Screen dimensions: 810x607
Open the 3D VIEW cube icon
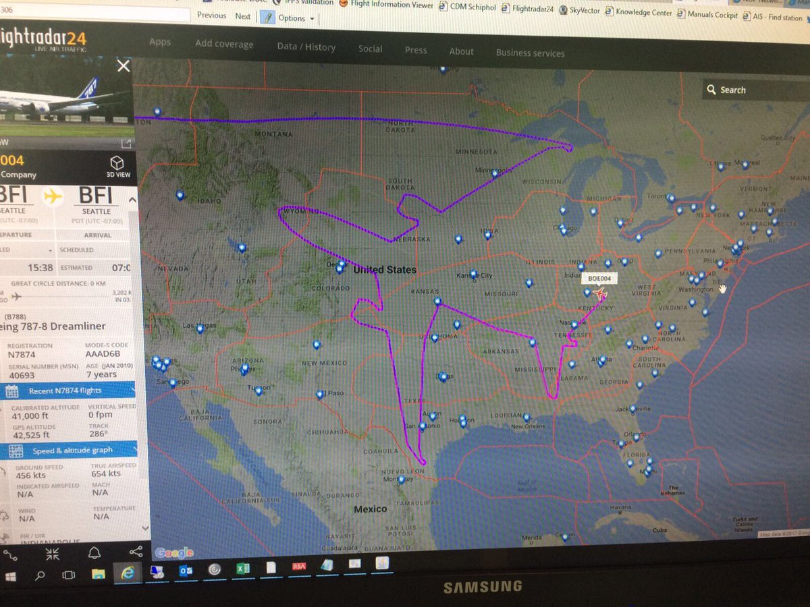point(117,163)
